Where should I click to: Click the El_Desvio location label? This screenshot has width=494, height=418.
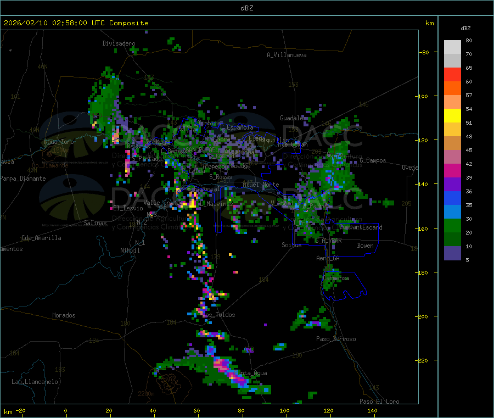(128, 208)
